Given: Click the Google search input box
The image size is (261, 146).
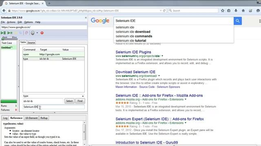Looking at the screenshot, I should pyautogui.click(x=174, y=21).
